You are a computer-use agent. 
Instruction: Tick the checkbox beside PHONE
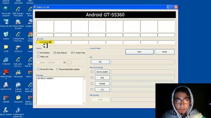92,84
